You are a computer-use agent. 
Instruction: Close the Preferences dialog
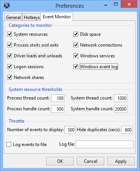[129, 4]
